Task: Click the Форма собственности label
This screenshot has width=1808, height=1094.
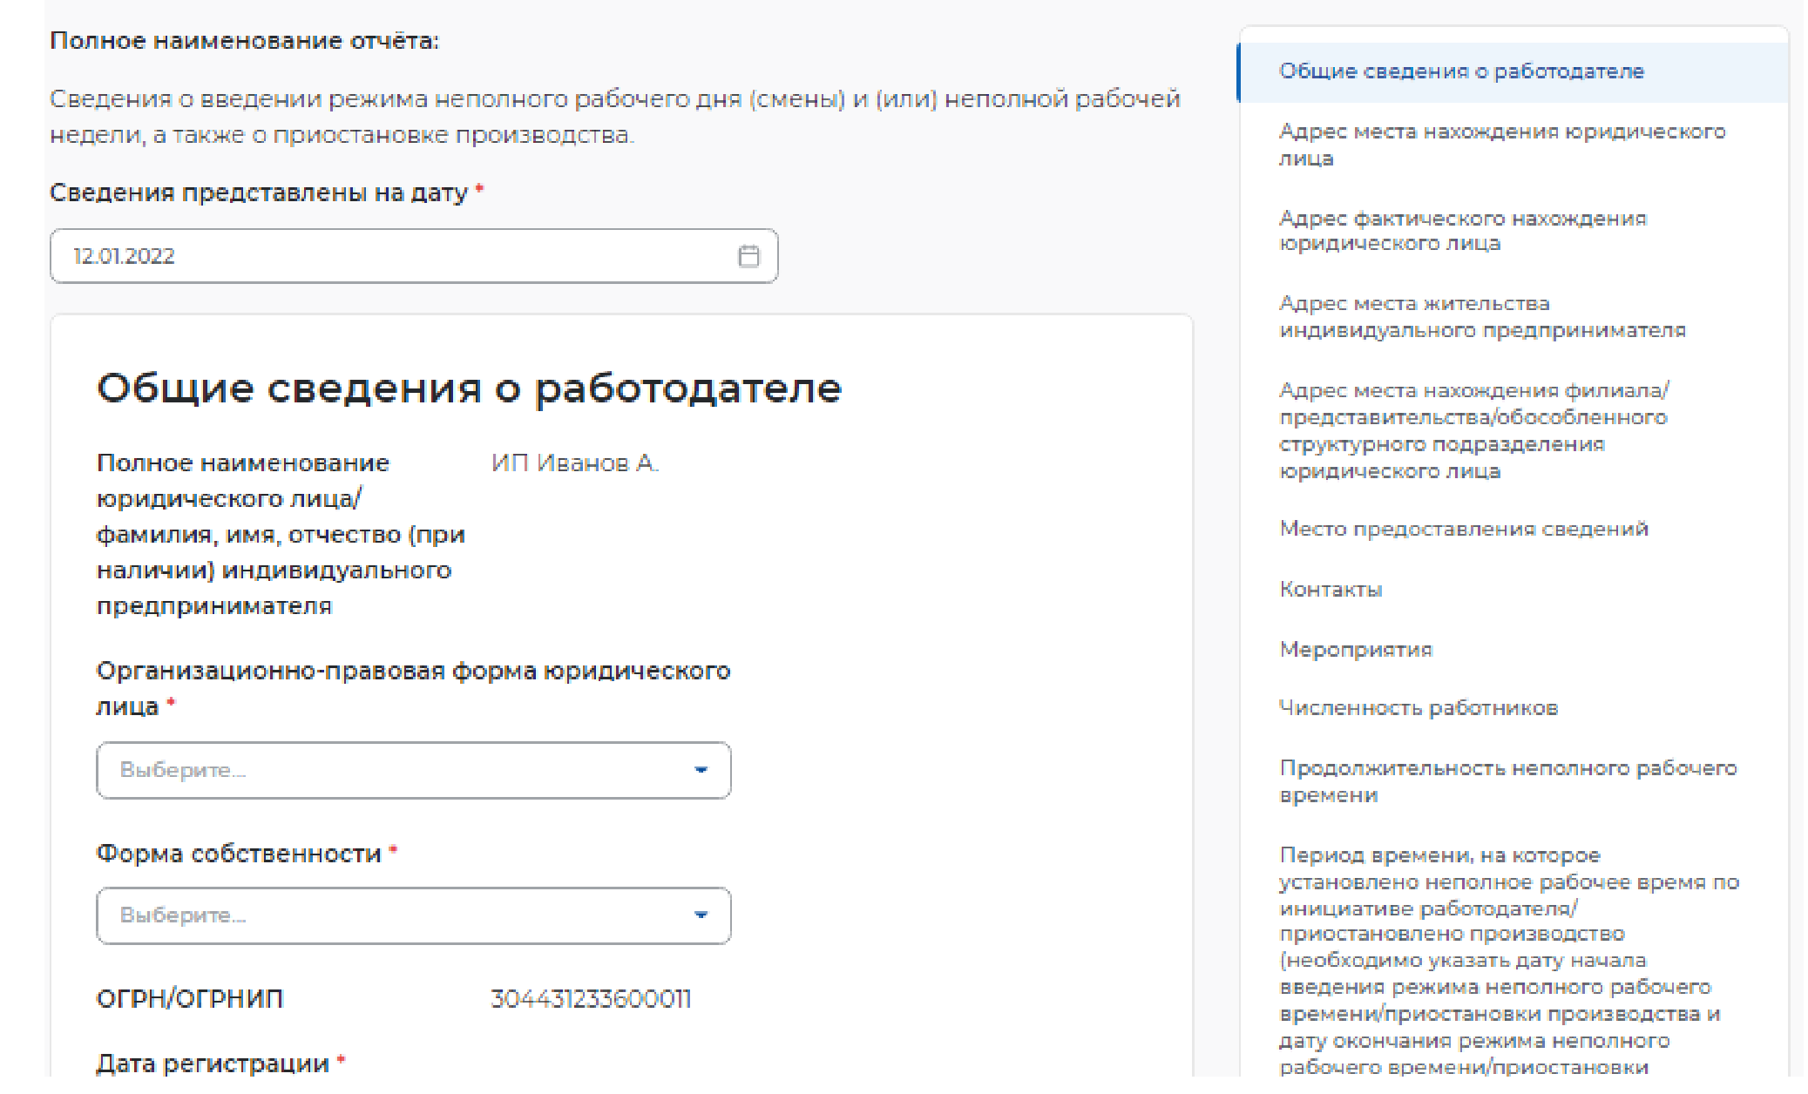Action: click(246, 854)
